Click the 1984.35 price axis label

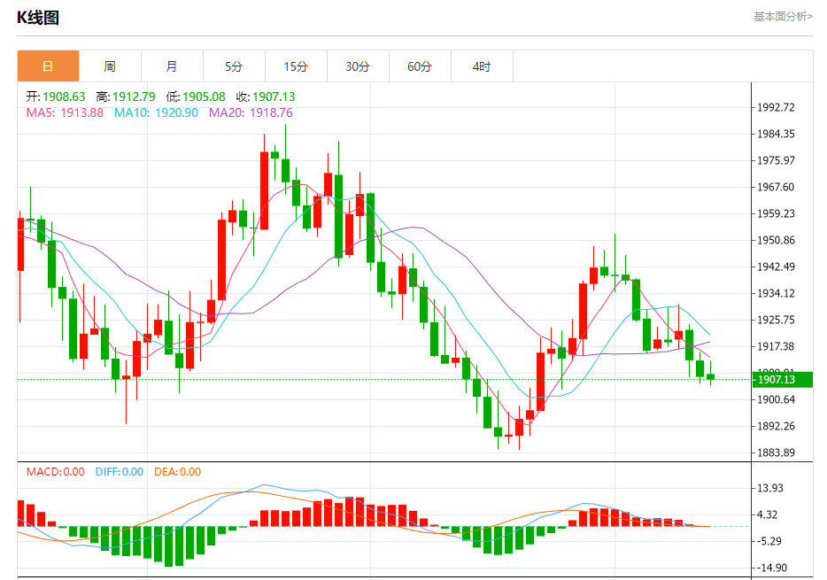[x=776, y=134]
